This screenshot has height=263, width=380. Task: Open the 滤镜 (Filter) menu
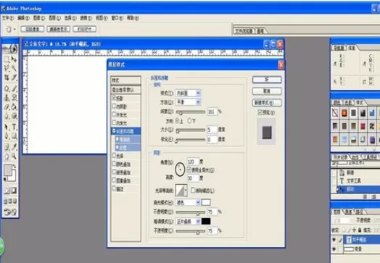86,18
